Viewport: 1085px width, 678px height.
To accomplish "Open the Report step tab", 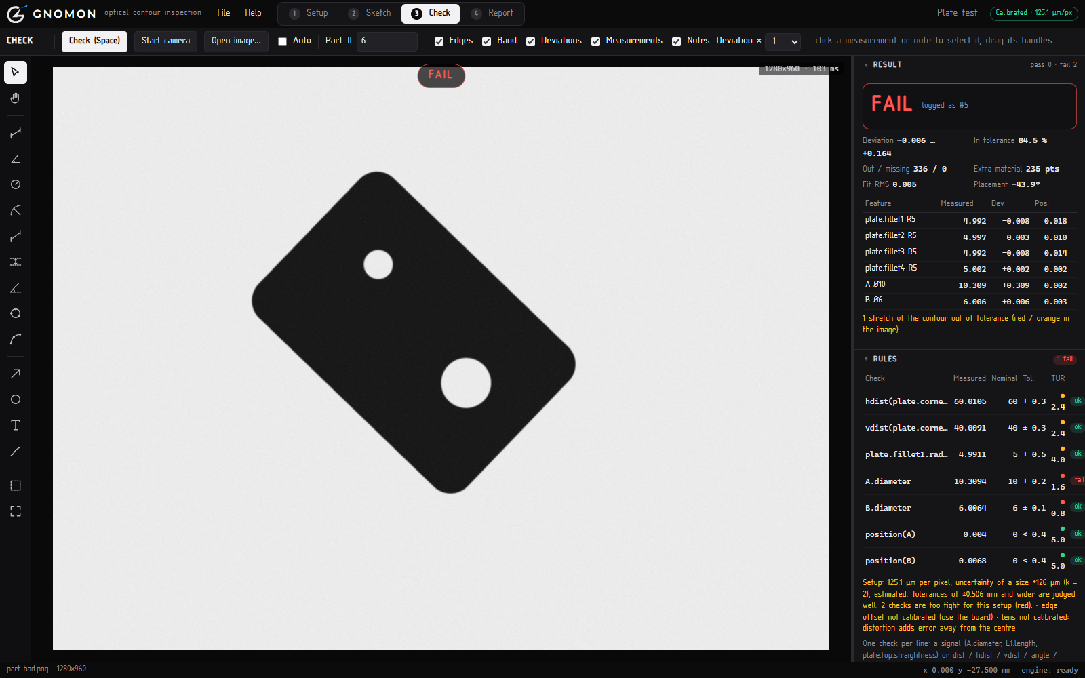I will tap(493, 13).
